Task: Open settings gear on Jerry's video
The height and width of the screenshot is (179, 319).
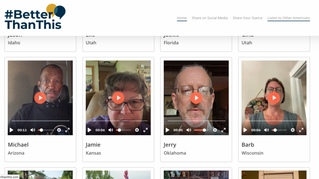Action: coord(215,130)
